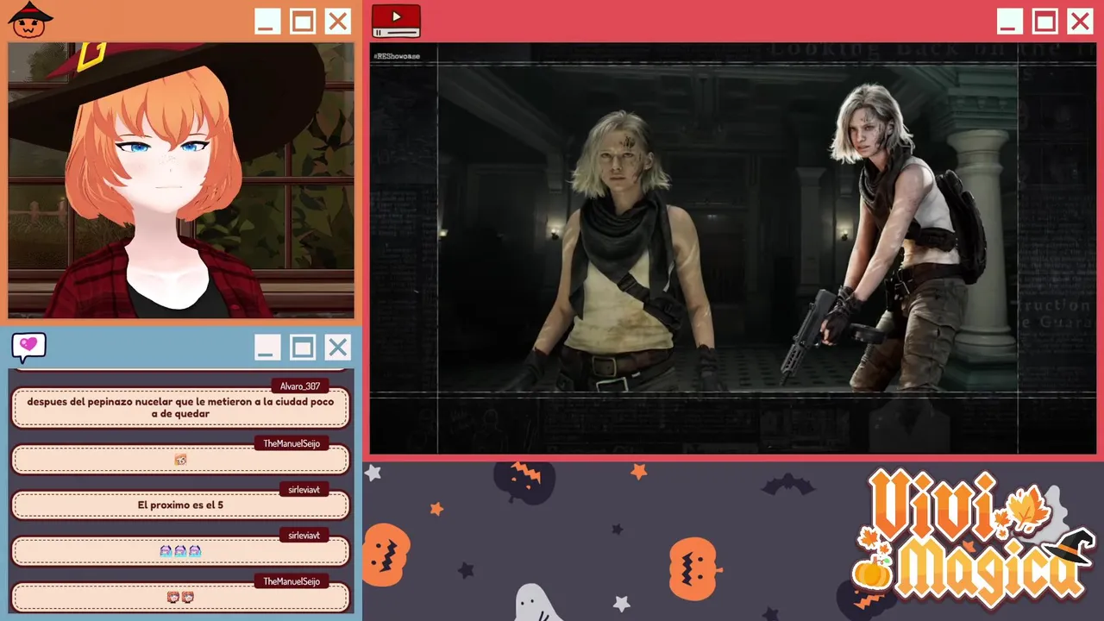Click the heart speech bubble chat icon
This screenshot has height=621, width=1104.
click(x=28, y=347)
